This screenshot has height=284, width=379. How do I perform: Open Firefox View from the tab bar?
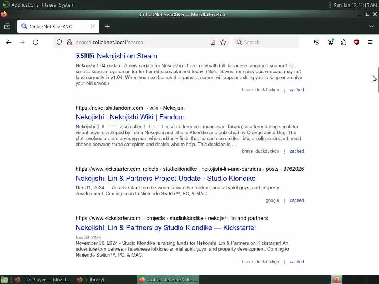7,26
